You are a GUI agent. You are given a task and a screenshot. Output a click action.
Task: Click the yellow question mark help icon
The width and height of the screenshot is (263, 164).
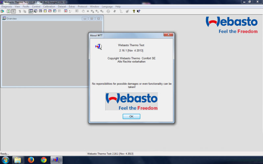pyautogui.click(x=134, y=11)
